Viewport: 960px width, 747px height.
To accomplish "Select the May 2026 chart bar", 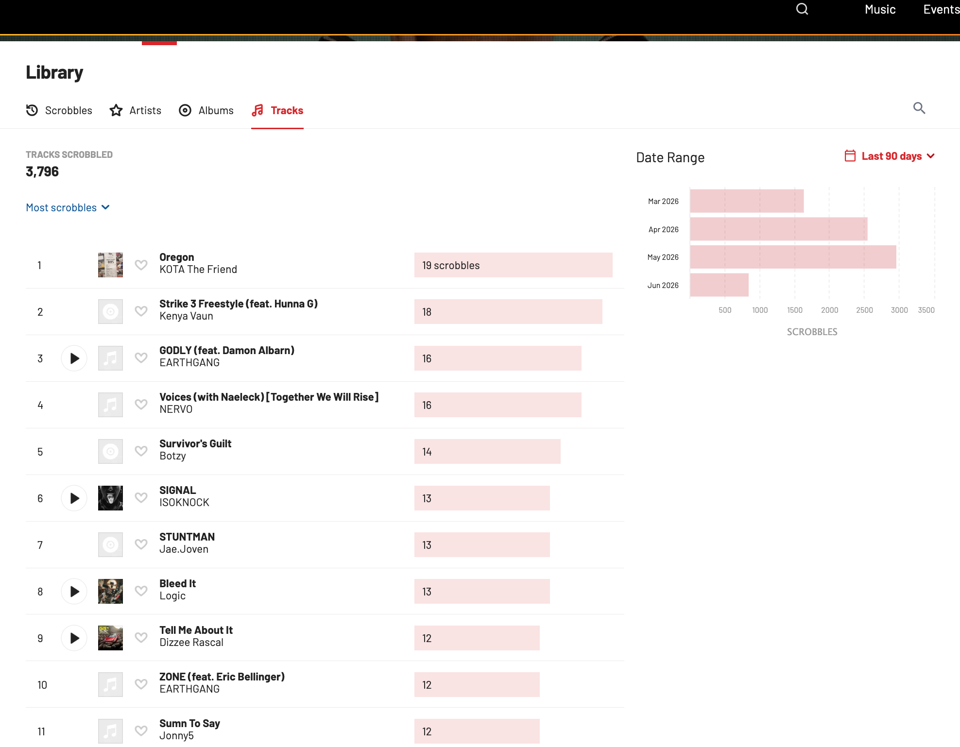I will (x=793, y=257).
